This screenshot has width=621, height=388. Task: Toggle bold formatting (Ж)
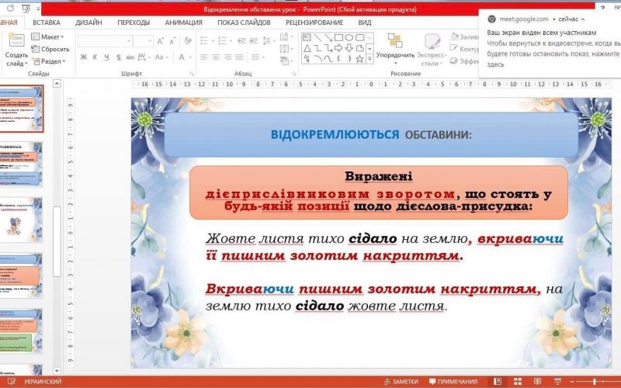[84, 57]
